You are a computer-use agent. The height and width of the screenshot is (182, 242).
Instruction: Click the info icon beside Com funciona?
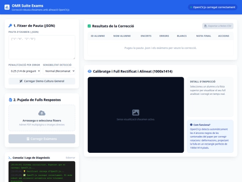[191, 125]
